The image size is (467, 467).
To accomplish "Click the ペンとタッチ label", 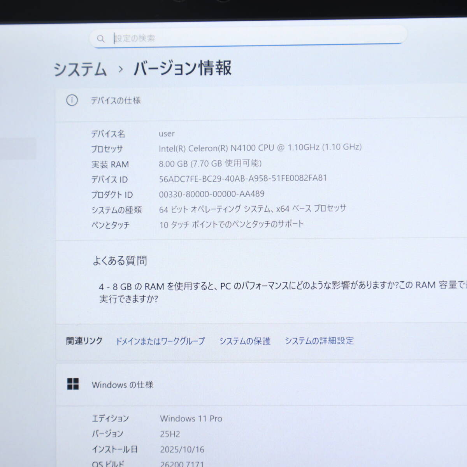I will (x=110, y=225).
